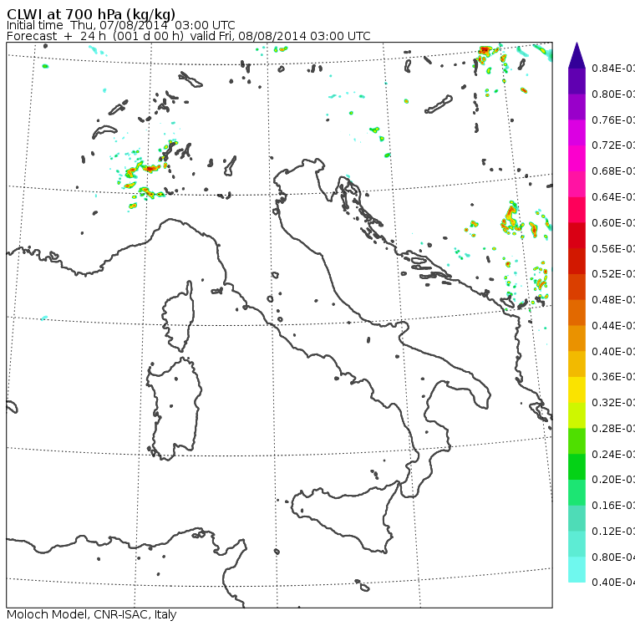Select the "0.48E-03" scale value
This screenshot has height=626, width=635.
pyautogui.click(x=613, y=300)
